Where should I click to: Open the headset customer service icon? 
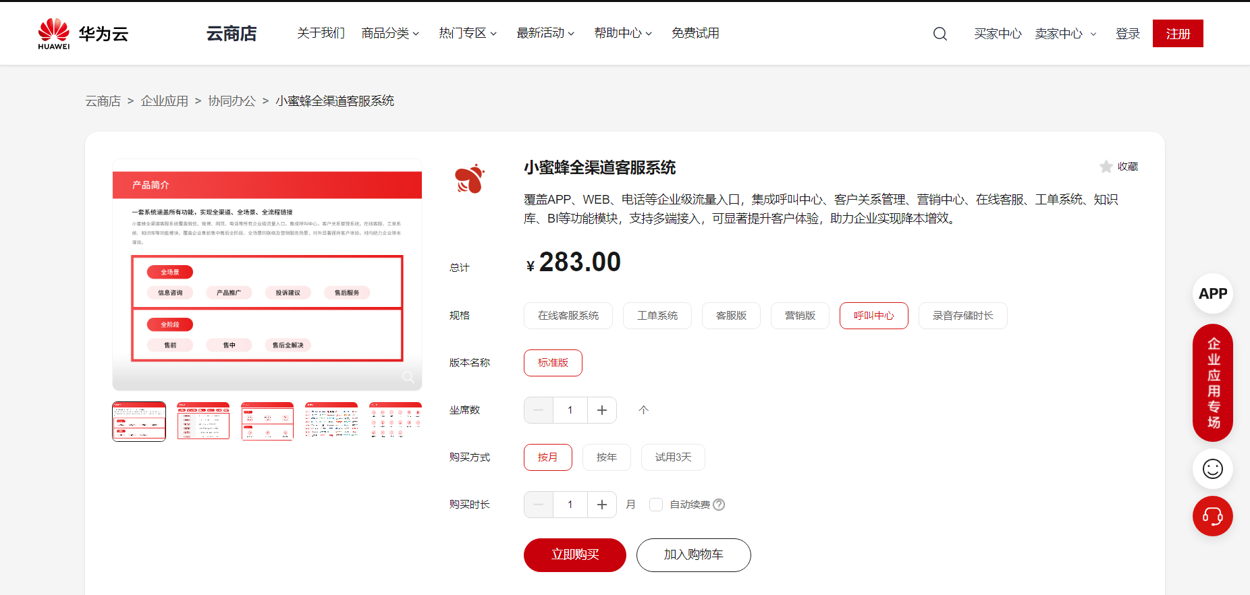[1212, 517]
